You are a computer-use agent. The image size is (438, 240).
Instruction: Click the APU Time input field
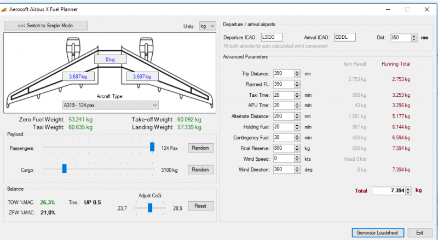click(284, 105)
